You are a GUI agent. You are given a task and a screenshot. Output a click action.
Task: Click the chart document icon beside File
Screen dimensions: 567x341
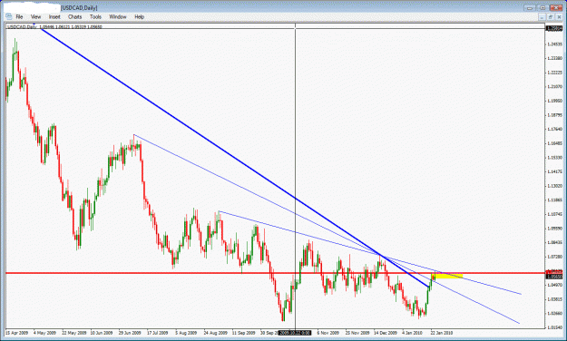point(9,16)
